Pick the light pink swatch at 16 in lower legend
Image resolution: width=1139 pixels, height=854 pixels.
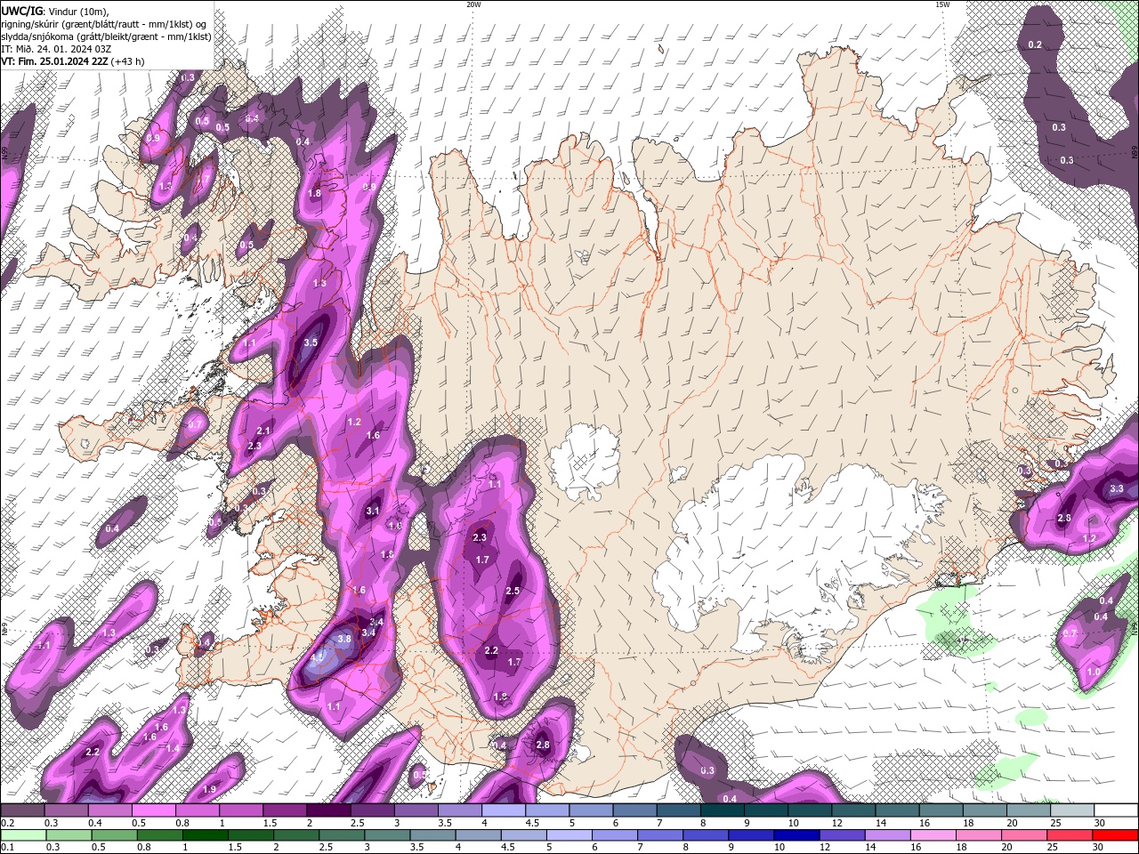pyautogui.click(x=933, y=835)
